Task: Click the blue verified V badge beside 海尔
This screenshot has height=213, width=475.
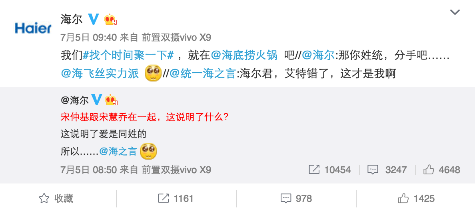Action: point(93,19)
